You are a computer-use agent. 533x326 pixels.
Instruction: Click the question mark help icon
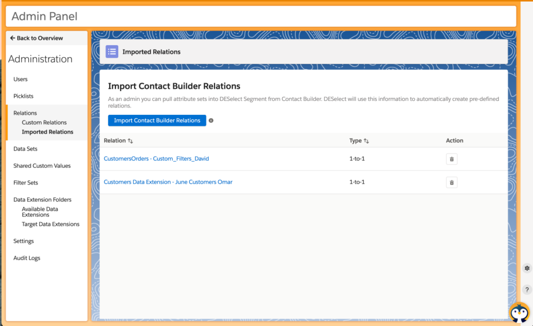click(527, 290)
